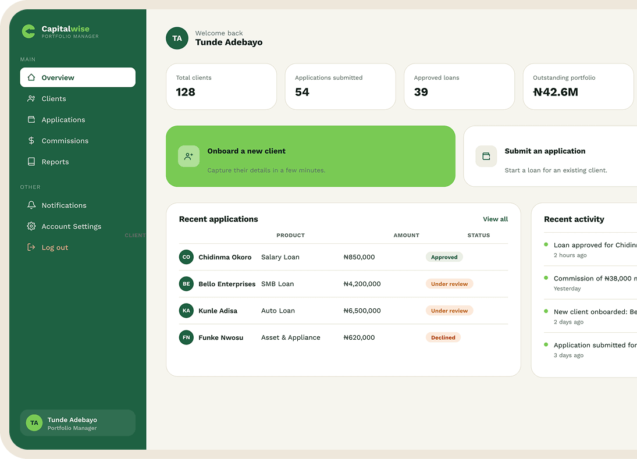Open the Outstanding portfolio stat card
Screen dimensions: 637x459
coord(578,87)
